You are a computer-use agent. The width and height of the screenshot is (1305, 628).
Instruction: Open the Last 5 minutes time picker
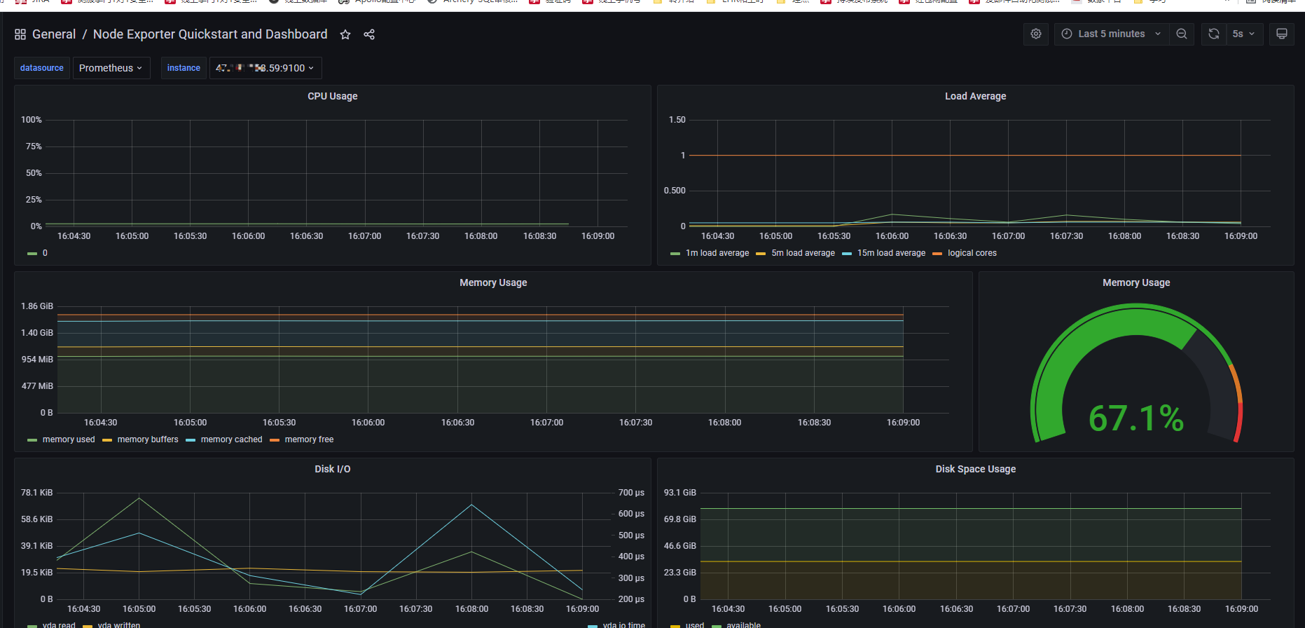coord(1111,34)
